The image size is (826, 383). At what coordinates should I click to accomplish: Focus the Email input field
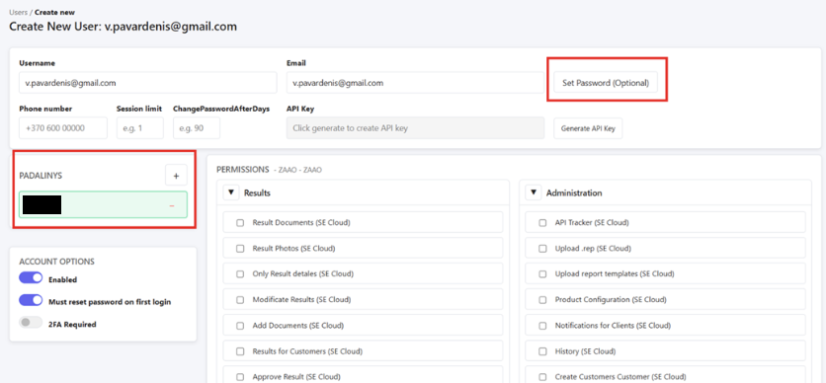415,83
